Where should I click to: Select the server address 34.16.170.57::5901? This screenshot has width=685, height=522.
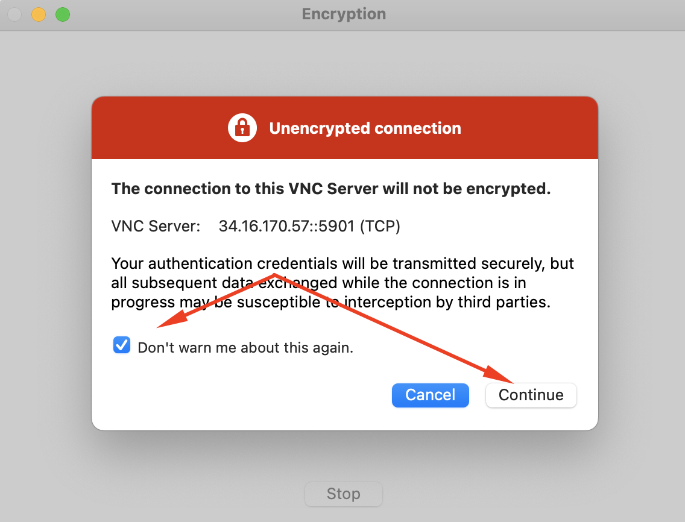click(286, 226)
